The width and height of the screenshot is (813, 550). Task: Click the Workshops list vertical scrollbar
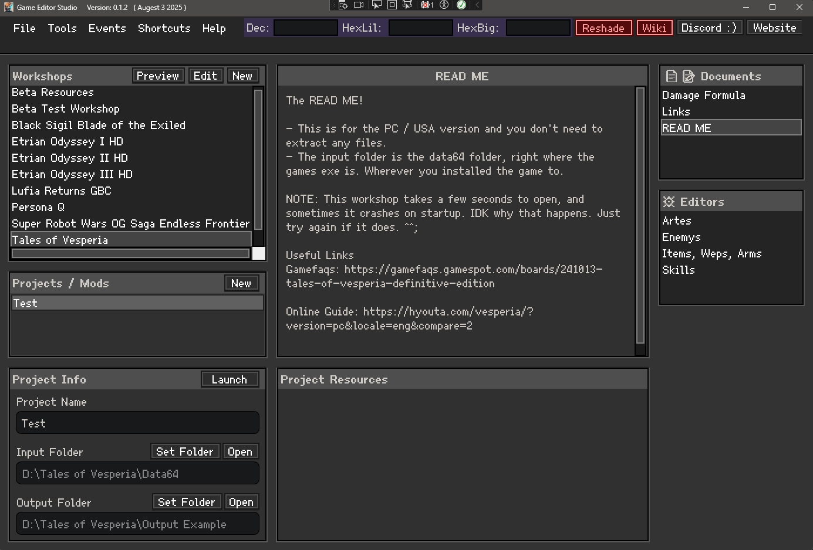(x=258, y=158)
